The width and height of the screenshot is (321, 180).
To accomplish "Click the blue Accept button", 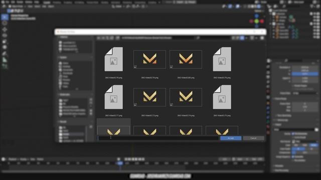I will coord(231,138).
